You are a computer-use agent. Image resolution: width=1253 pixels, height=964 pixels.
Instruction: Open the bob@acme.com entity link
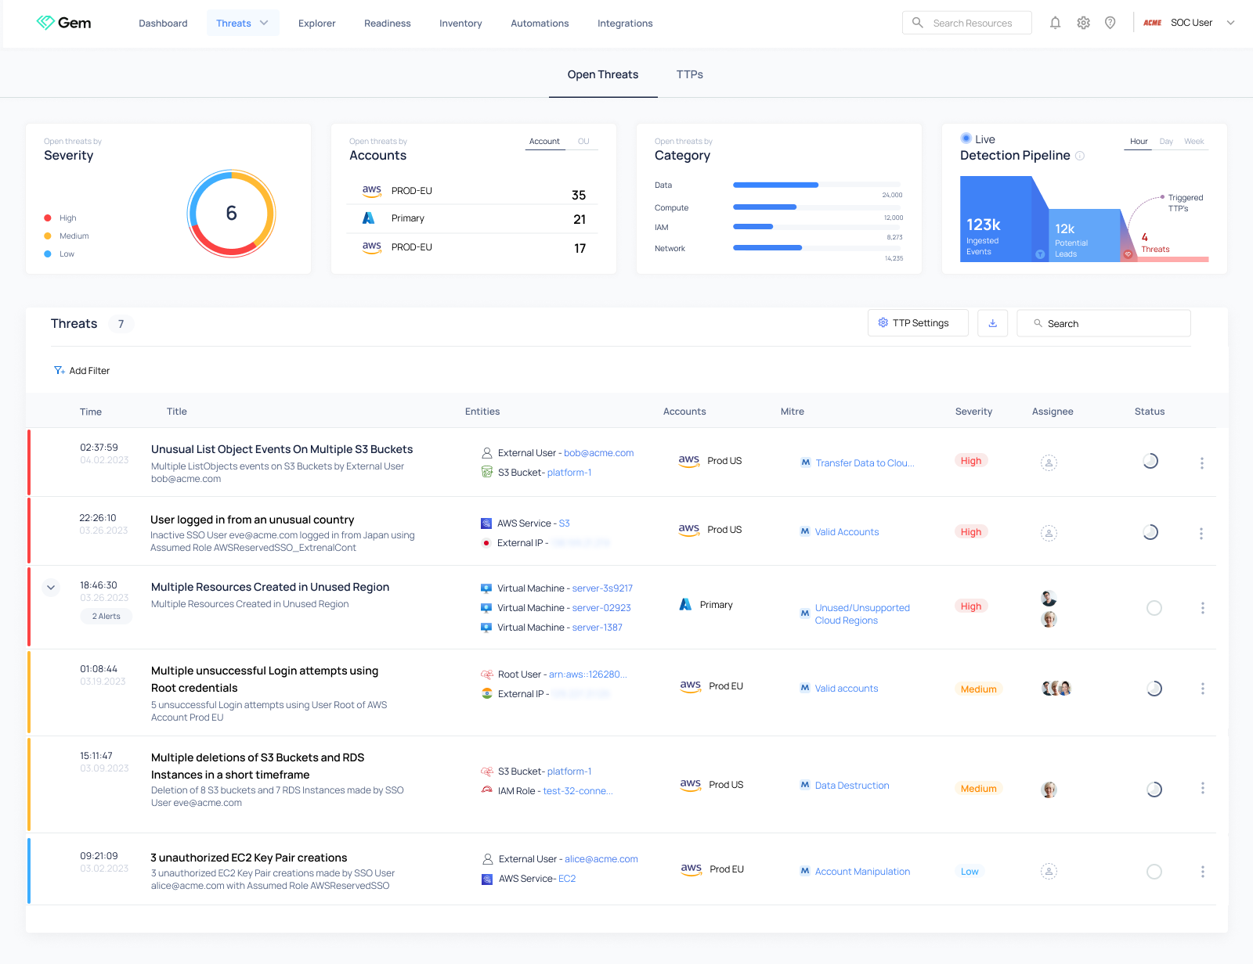point(599,453)
